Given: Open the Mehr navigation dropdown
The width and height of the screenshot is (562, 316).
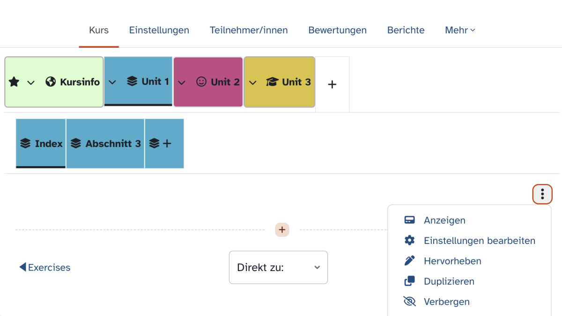Looking at the screenshot, I should pos(460,30).
